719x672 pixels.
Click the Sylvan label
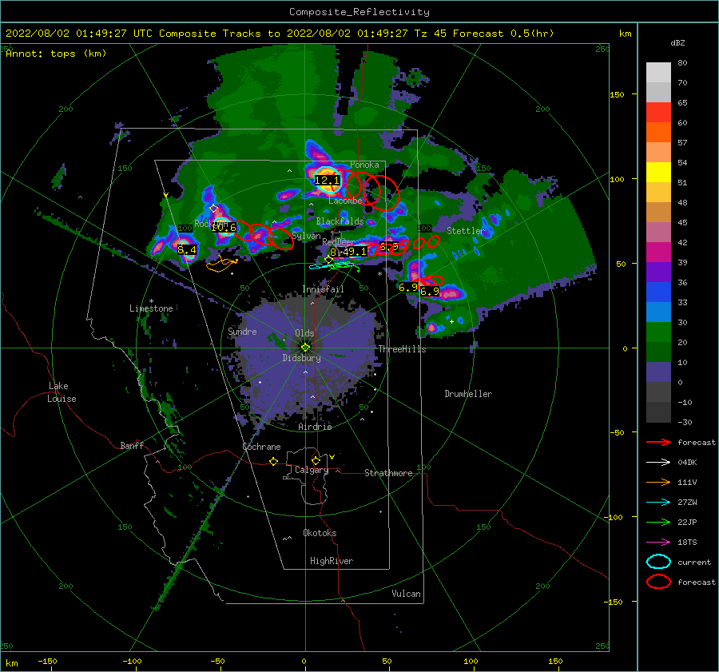click(x=306, y=236)
